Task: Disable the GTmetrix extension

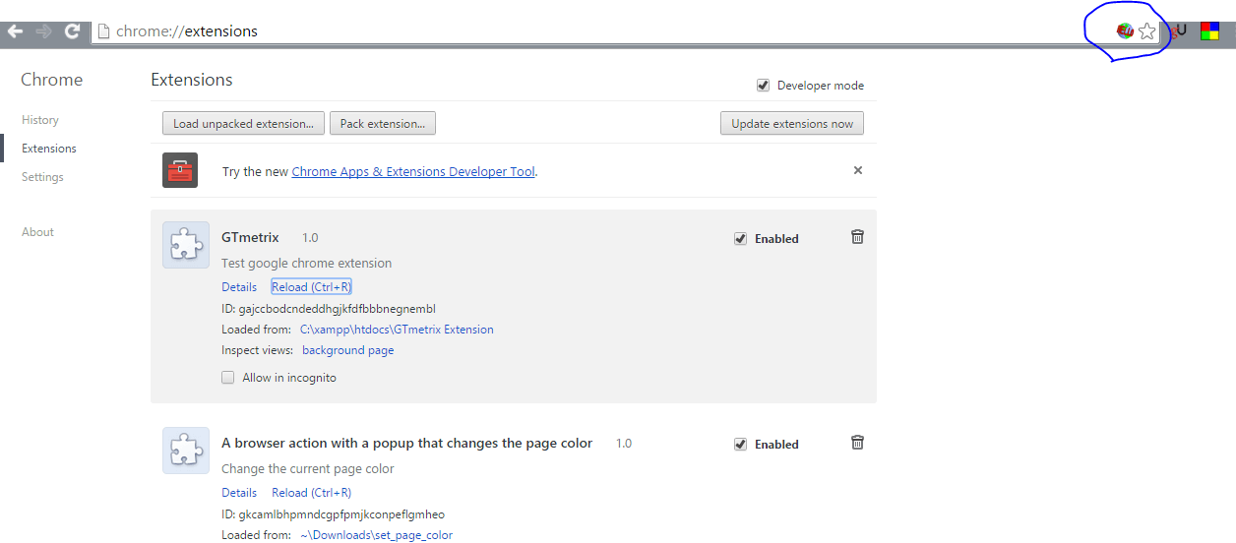Action: coord(741,238)
